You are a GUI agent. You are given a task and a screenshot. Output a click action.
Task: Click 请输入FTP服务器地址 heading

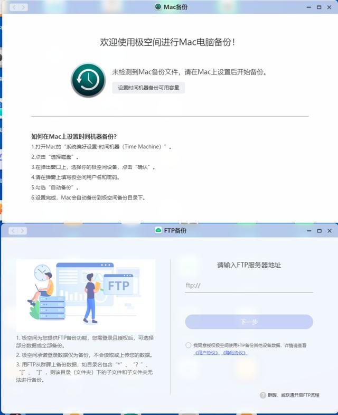point(249,265)
